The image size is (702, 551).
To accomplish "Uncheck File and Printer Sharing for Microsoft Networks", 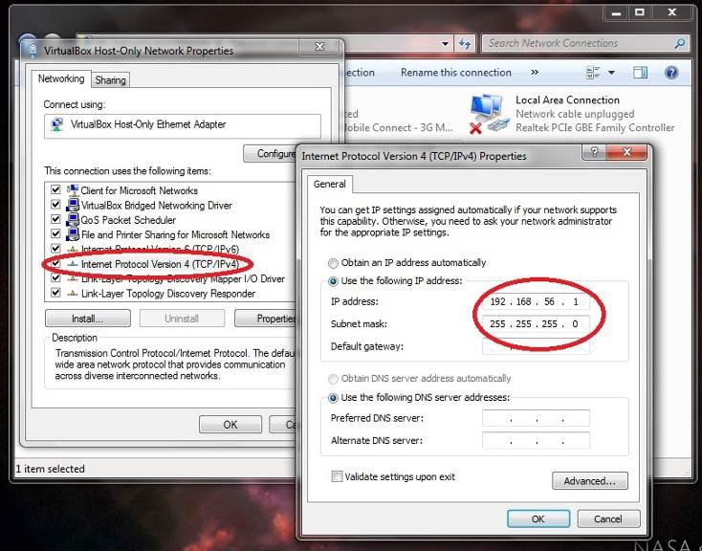I will [x=55, y=233].
